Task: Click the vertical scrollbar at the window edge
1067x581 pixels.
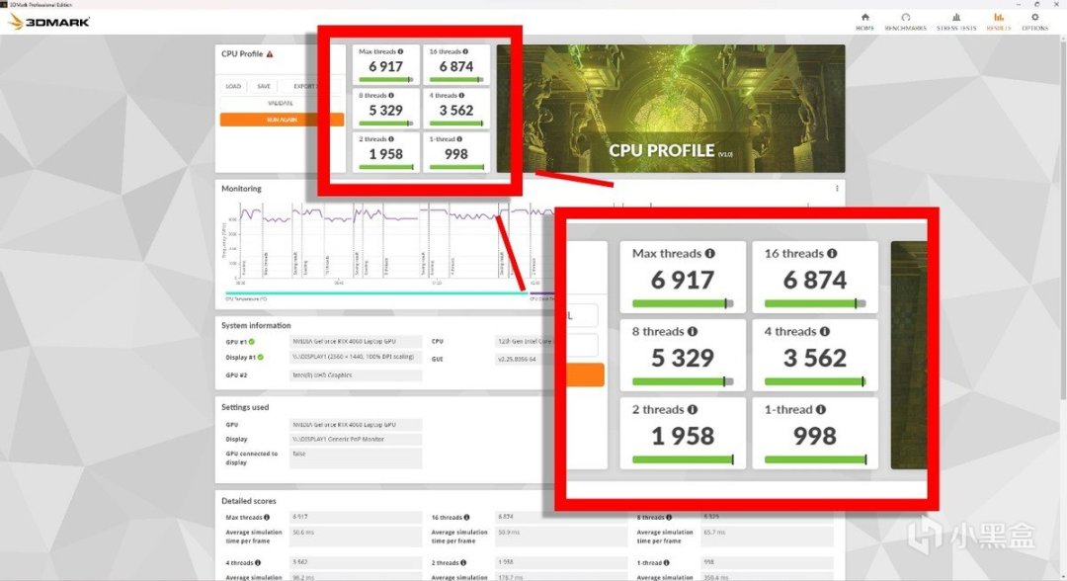Action: 1064,217
